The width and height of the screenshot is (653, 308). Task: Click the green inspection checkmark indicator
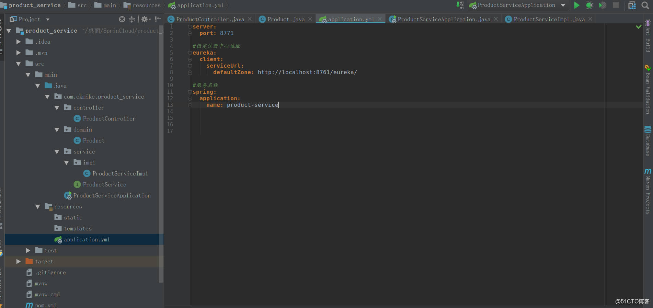[x=639, y=26]
